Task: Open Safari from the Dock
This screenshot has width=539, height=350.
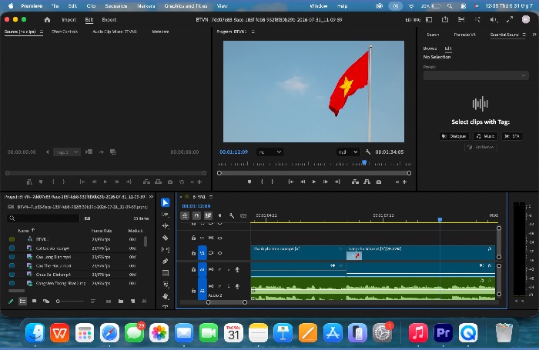Action: pos(109,332)
